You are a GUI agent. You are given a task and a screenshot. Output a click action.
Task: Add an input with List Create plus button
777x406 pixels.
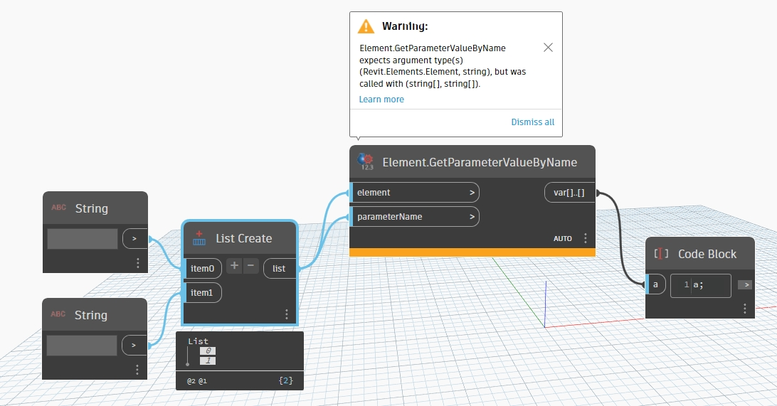click(234, 267)
